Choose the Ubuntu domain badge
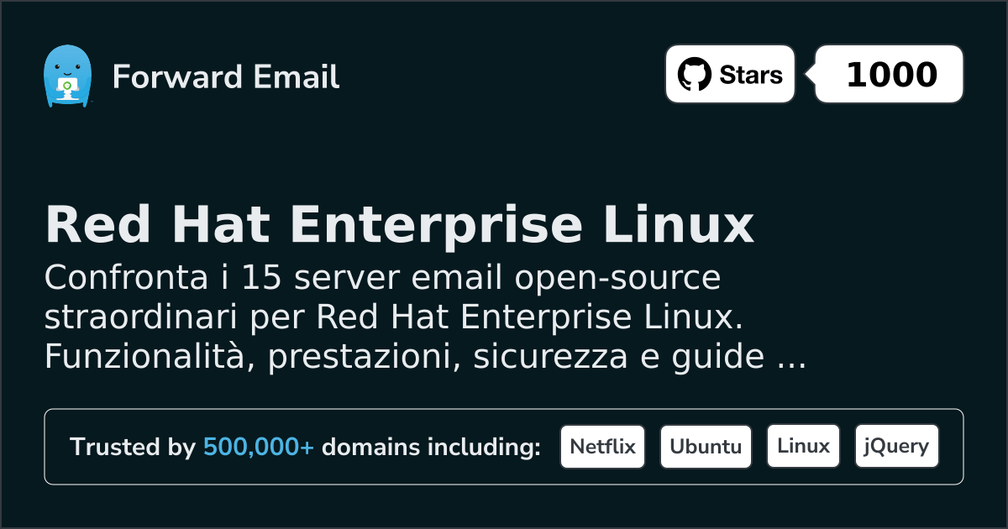 tap(706, 447)
